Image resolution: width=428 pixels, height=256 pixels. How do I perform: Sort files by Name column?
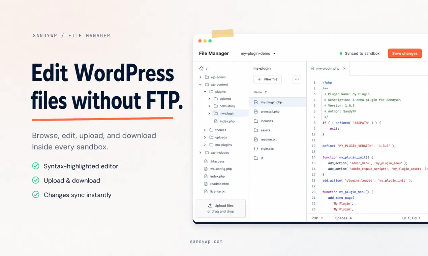(260, 92)
